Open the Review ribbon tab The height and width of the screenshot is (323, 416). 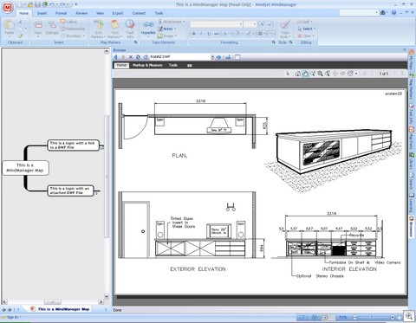[x=81, y=13]
